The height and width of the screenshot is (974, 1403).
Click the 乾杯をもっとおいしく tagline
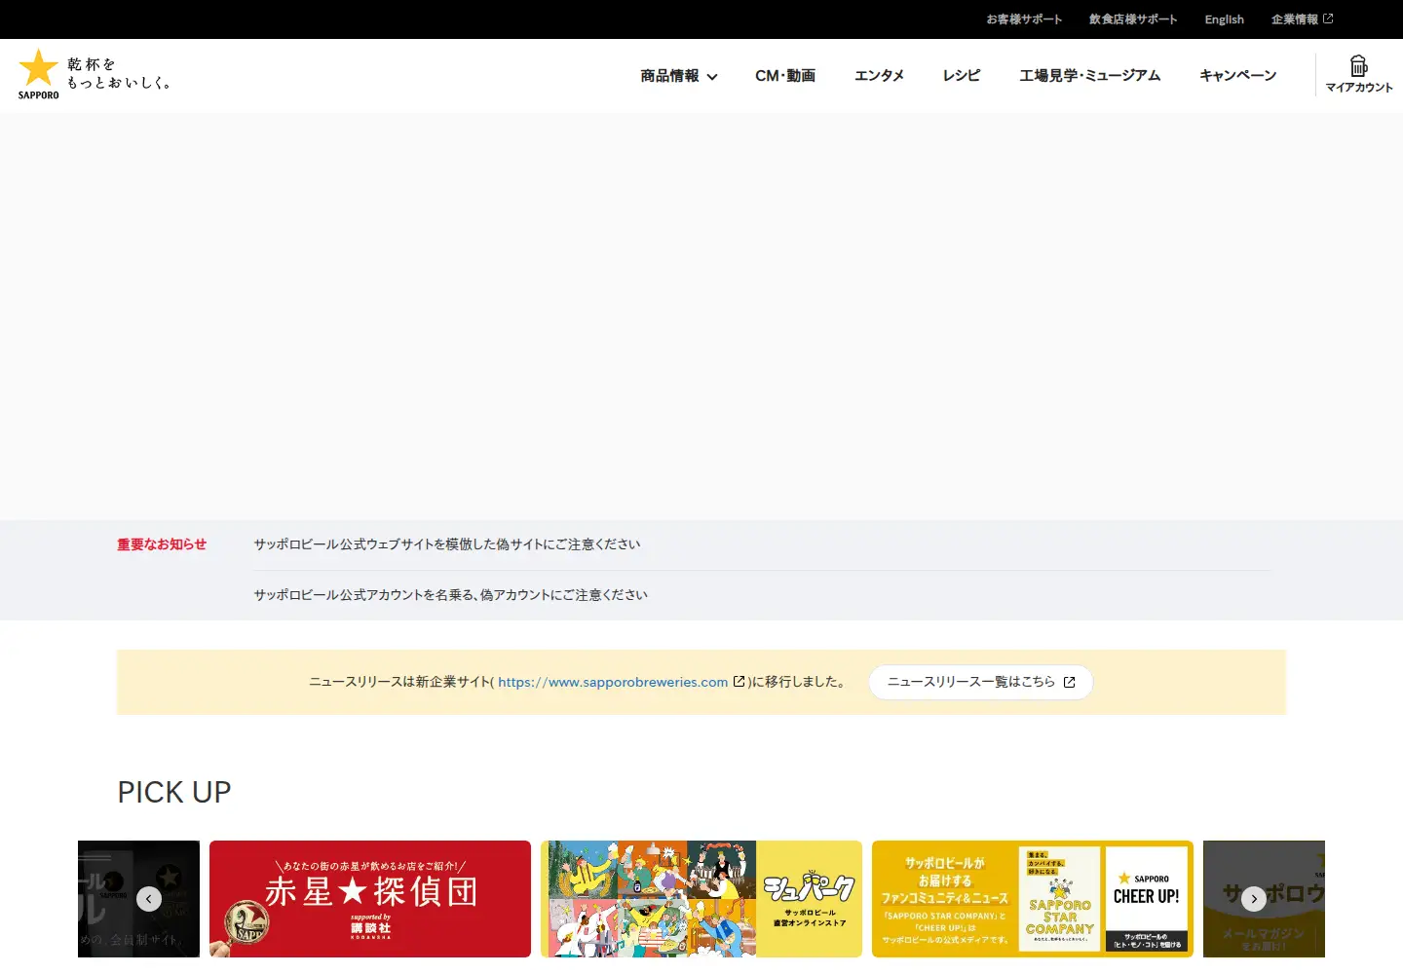(119, 73)
